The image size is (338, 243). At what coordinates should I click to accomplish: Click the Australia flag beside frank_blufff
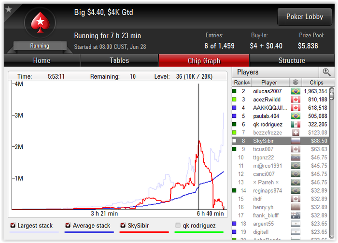(x=296, y=215)
